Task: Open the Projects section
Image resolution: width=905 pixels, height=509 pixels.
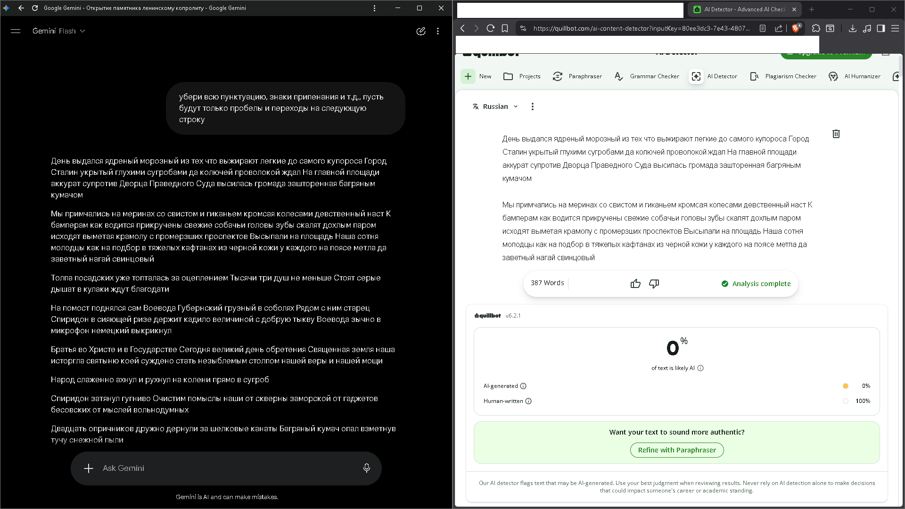Action: click(x=522, y=76)
